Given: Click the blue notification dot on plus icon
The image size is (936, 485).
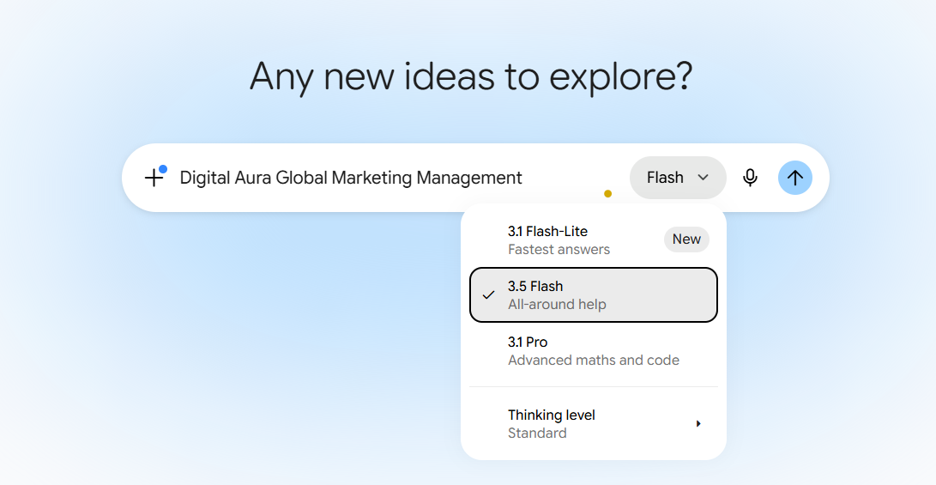Looking at the screenshot, I should (163, 169).
